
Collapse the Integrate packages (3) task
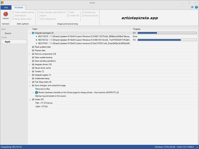(x=30, y=33)
